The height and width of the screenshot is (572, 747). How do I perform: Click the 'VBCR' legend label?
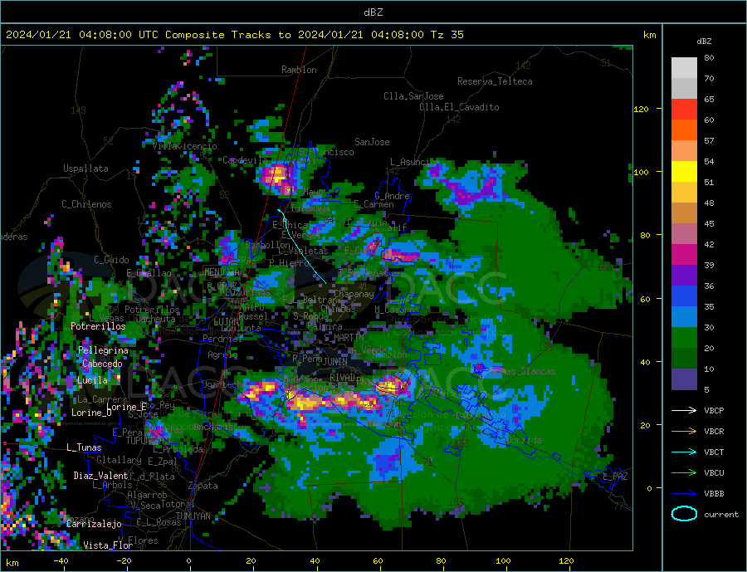pyautogui.click(x=714, y=432)
